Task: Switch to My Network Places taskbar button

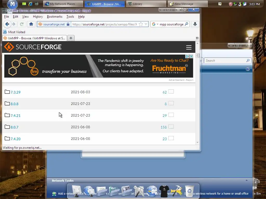Action: [63, 4]
